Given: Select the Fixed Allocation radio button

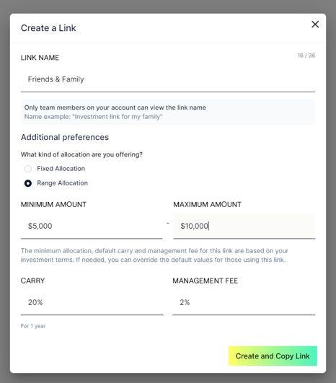Looking at the screenshot, I should coord(28,169).
